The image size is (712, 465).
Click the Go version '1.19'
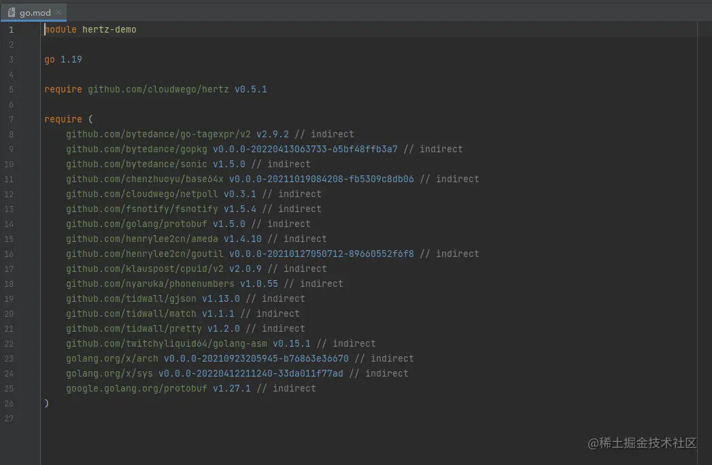click(x=71, y=60)
